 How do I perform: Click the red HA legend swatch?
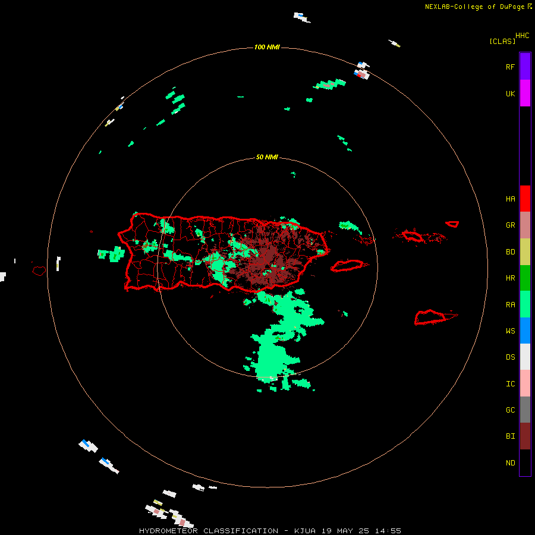coord(525,199)
